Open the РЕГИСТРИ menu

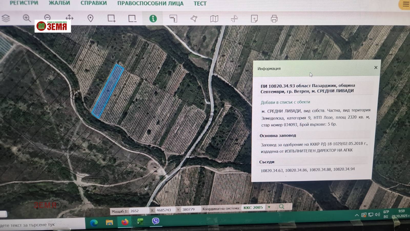[x=24, y=3]
